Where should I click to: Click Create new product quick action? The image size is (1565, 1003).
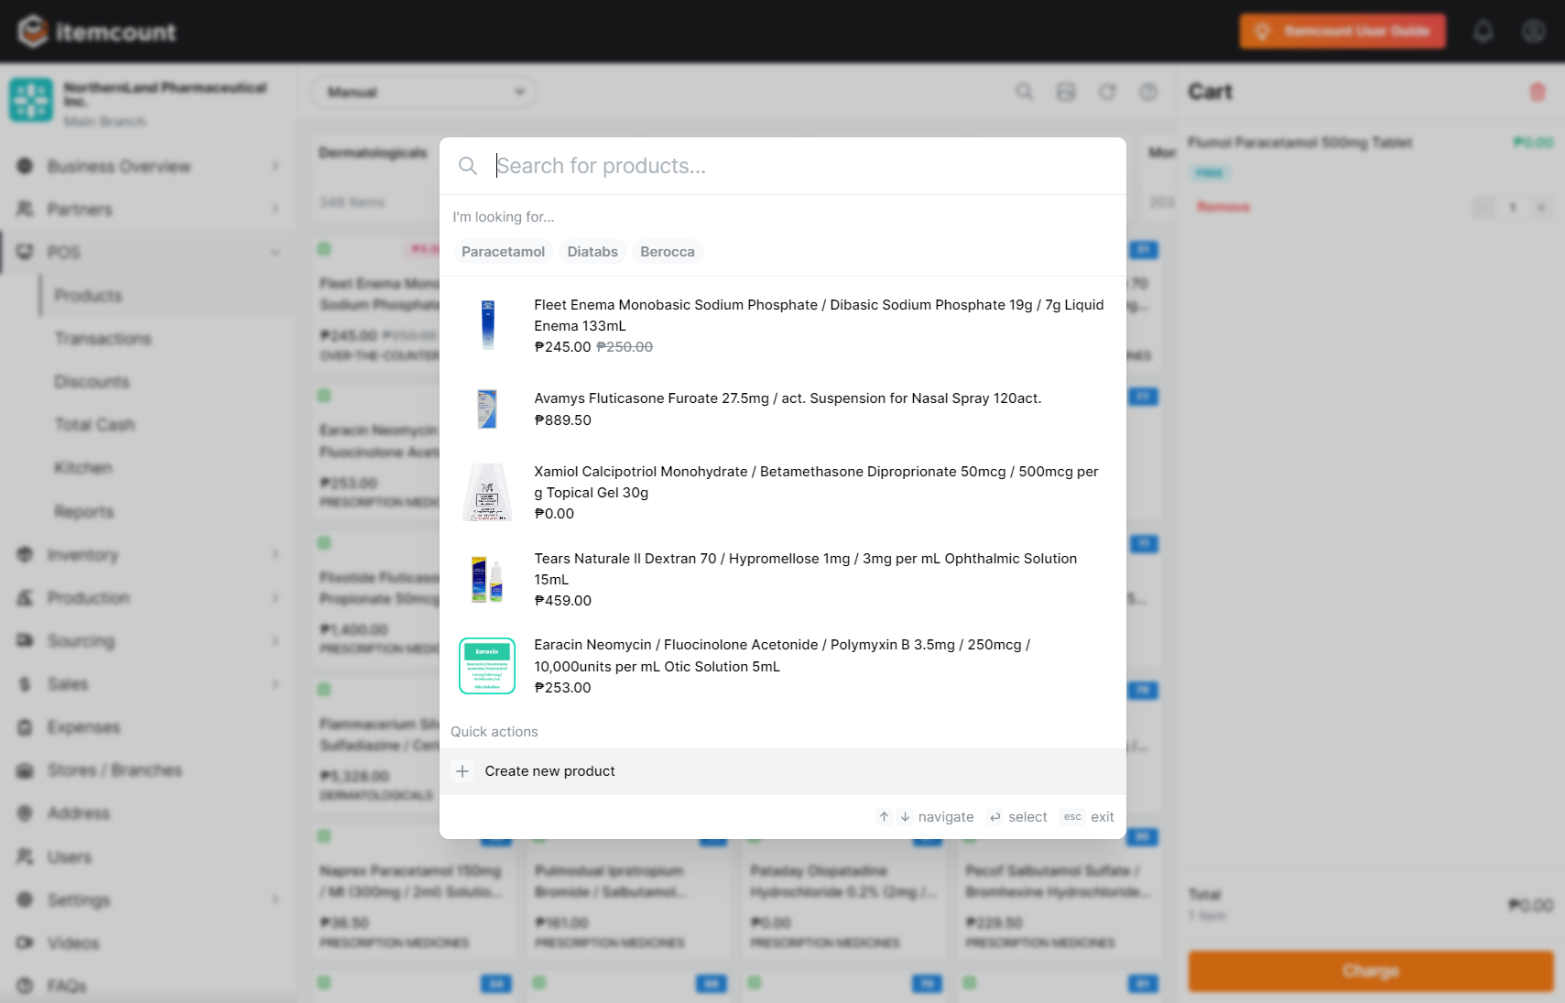click(x=783, y=771)
